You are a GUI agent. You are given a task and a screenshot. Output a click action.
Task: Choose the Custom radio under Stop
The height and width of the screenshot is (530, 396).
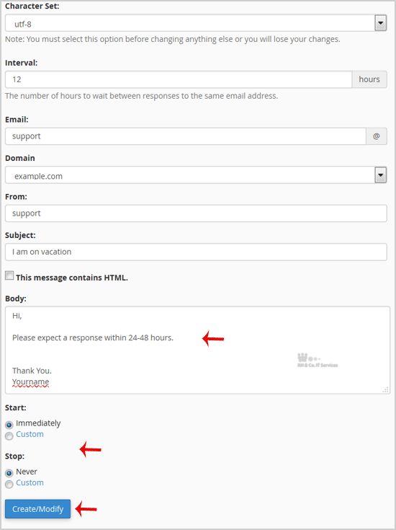[x=9, y=485]
